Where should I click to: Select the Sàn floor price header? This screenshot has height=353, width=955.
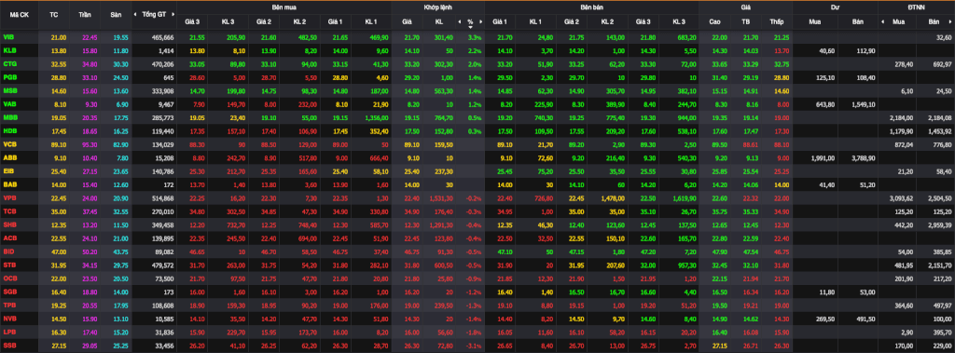(x=116, y=14)
